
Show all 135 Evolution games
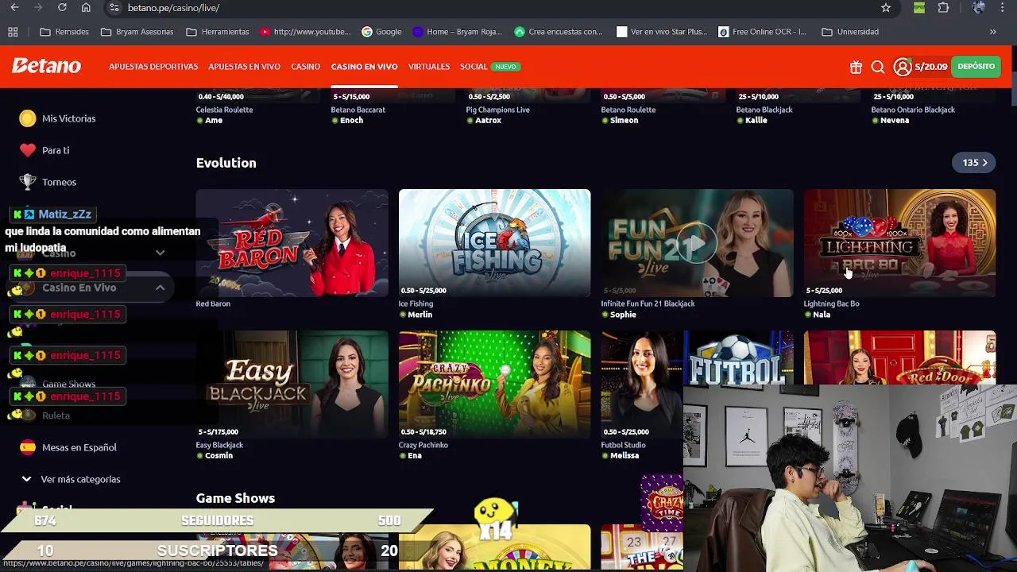[974, 163]
